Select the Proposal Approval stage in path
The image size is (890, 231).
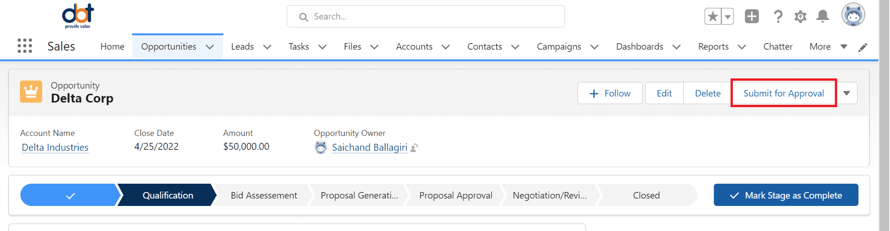click(456, 195)
